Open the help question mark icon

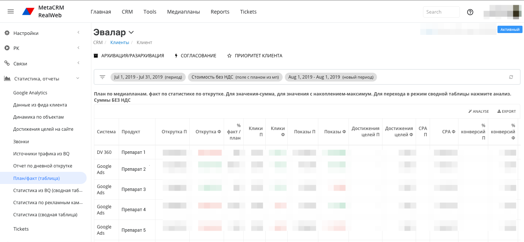pyautogui.click(x=470, y=12)
